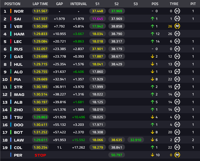Click the red STOP status for PER
Image resolution: width=200 pixels, height=161 pixels.
(40, 155)
